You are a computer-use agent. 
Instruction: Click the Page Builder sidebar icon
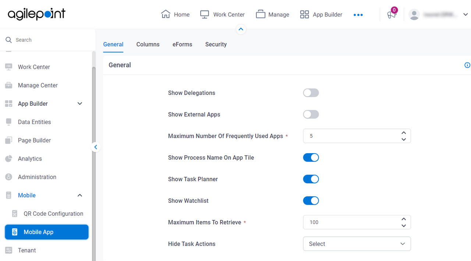[8, 140]
